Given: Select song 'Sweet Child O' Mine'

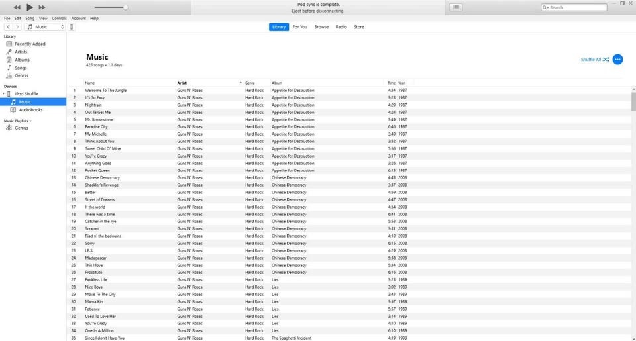Looking at the screenshot, I should pos(103,149).
